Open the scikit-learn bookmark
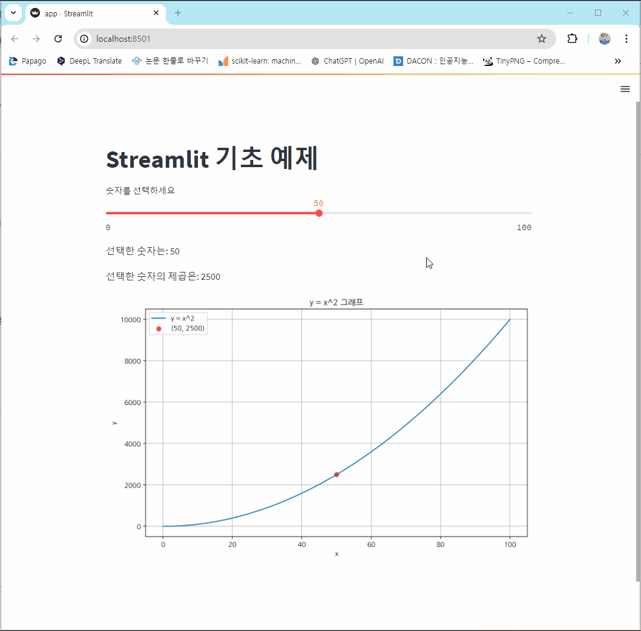The width and height of the screenshot is (641, 631). click(259, 61)
